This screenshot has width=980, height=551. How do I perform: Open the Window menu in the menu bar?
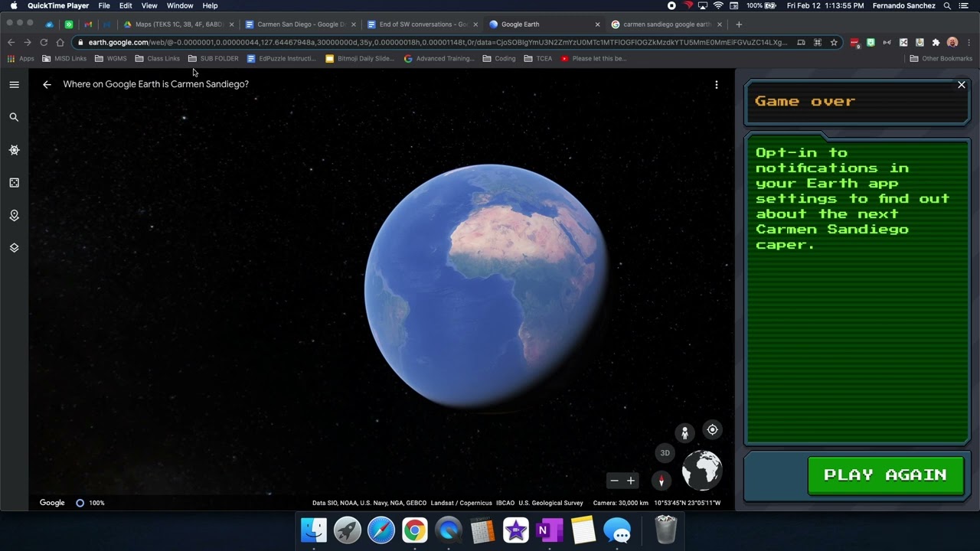[180, 6]
